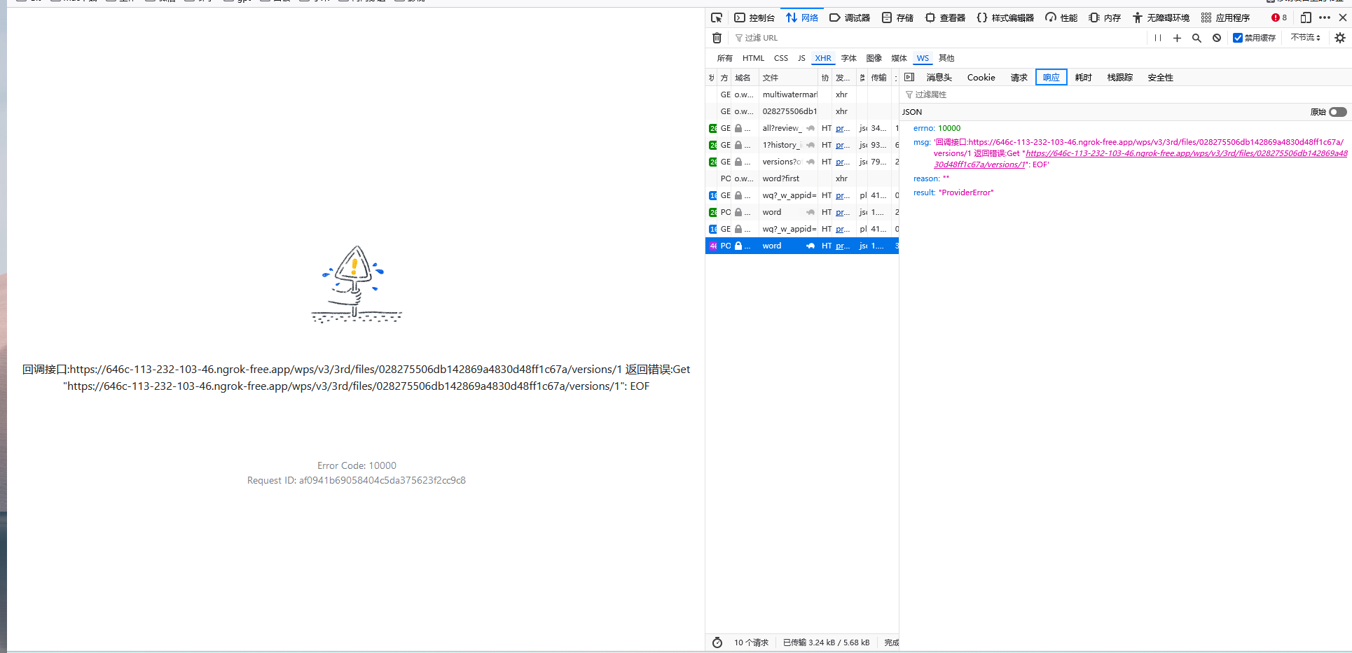
Task: Toggle the 禁用缓存 disable cache checkbox
Action: [1238, 38]
